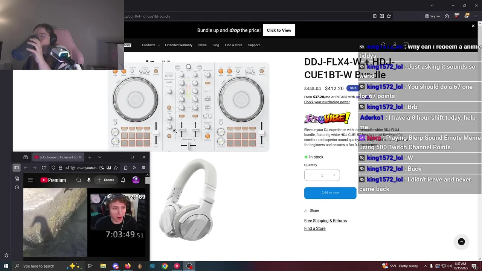Open YouTube window application menu
The height and width of the screenshot is (271, 482).
tap(143, 168)
